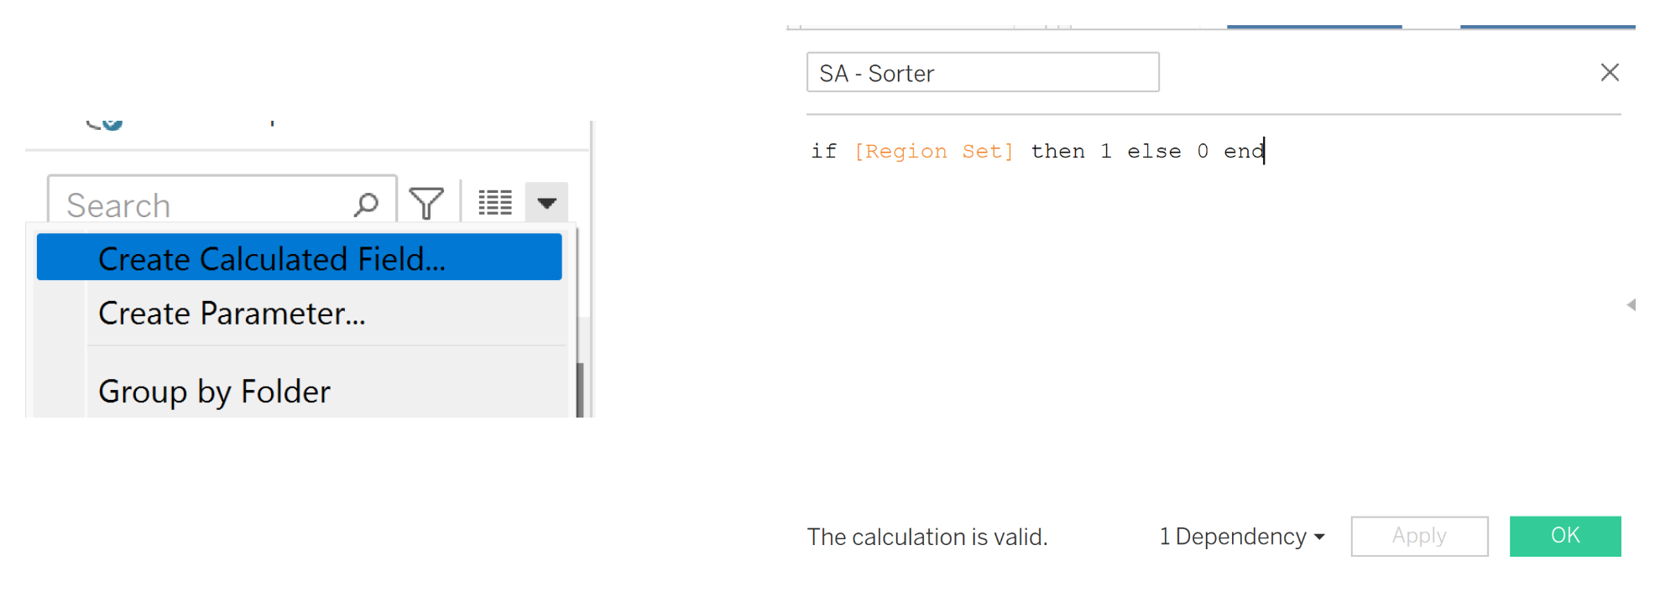
Task: Close the calculation editor with X
Action: click(1609, 73)
